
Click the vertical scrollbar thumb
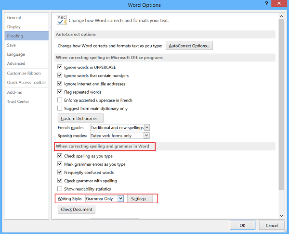[x=281, y=104]
